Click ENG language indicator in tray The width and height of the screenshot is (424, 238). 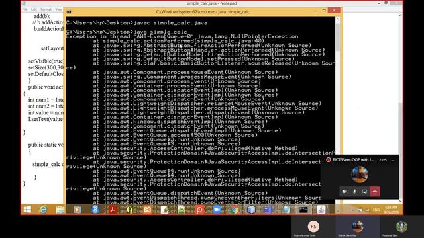coord(376,210)
